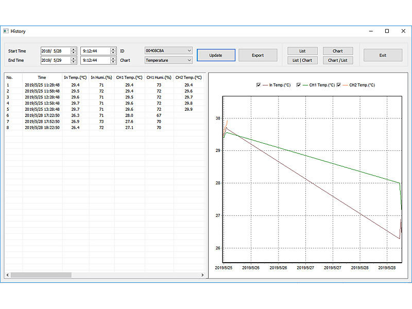This screenshot has width=412, height=309.
Task: Switch to Chart view
Action: click(x=338, y=51)
